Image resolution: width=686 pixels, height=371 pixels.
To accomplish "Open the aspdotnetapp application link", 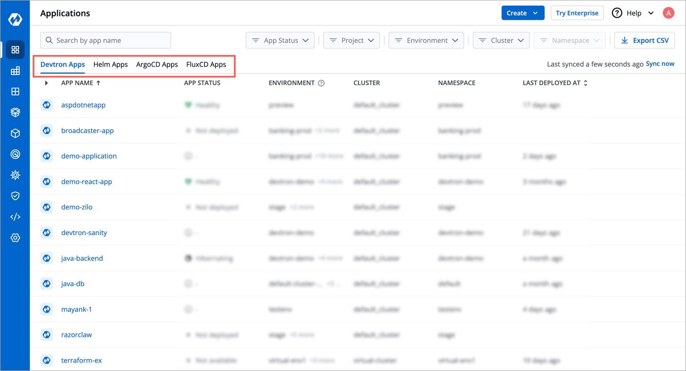I will (83, 105).
